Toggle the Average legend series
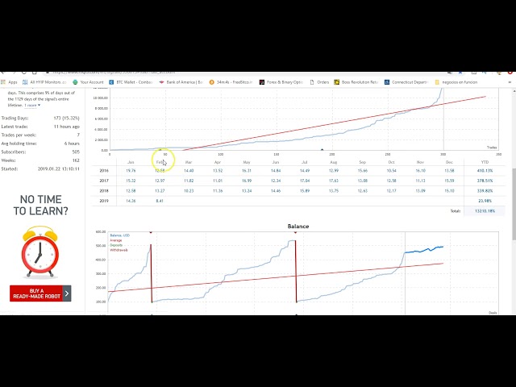The image size is (516, 387). click(x=115, y=239)
